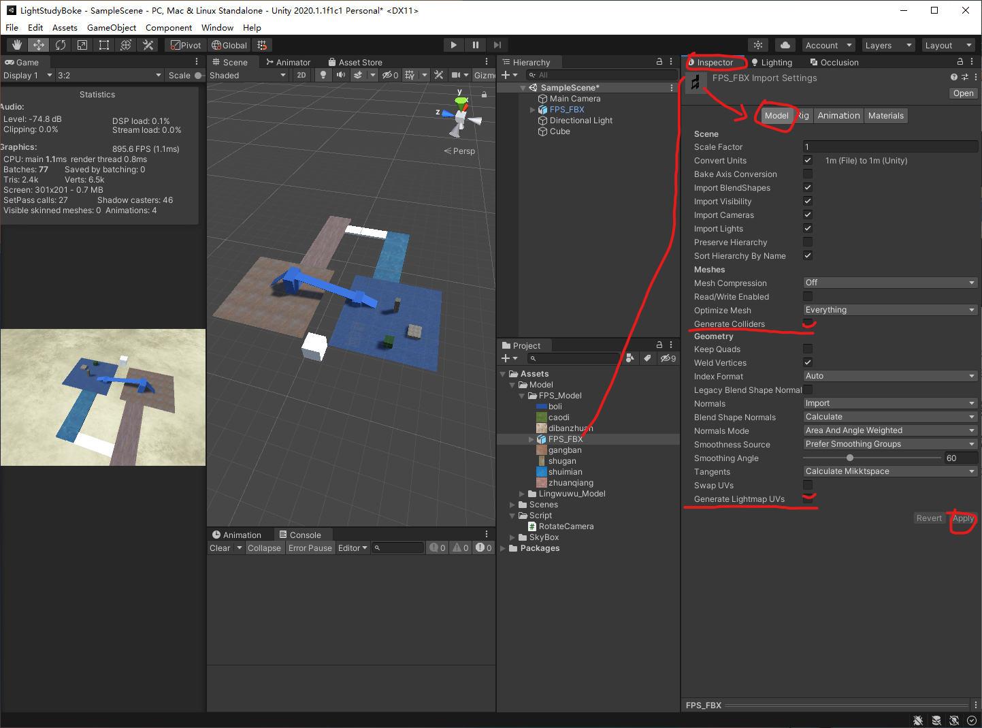This screenshot has width=982, height=728.
Task: Click the Apply button
Action: pyautogui.click(x=963, y=518)
